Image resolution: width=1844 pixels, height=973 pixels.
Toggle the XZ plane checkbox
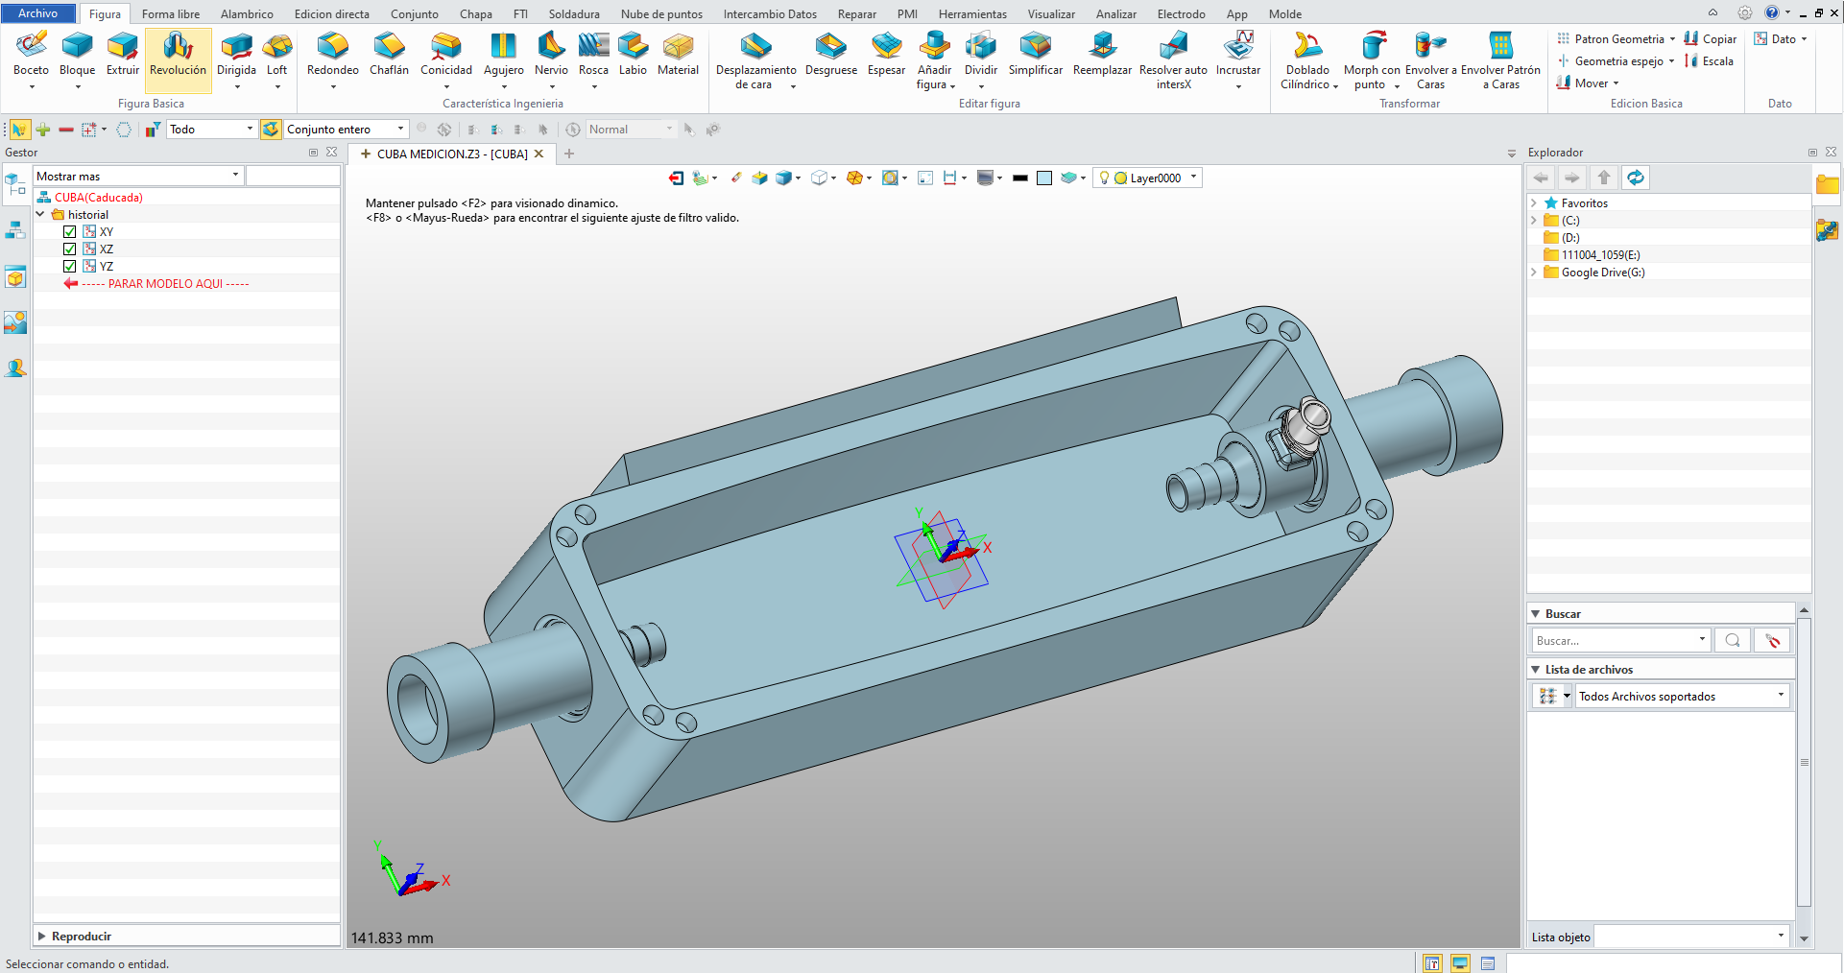pyautogui.click(x=70, y=249)
